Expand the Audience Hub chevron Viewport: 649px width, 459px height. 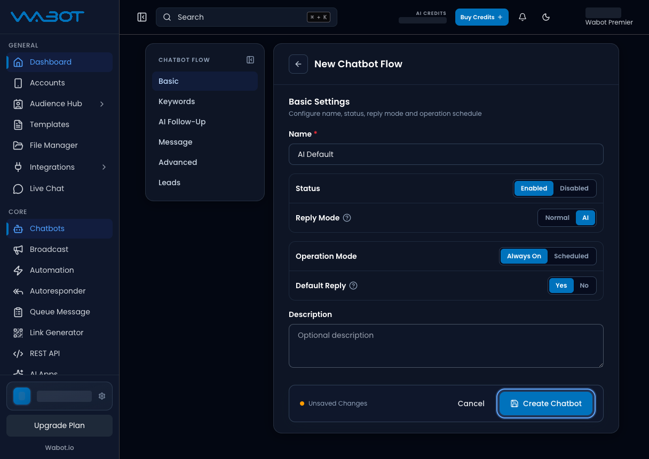(102, 104)
